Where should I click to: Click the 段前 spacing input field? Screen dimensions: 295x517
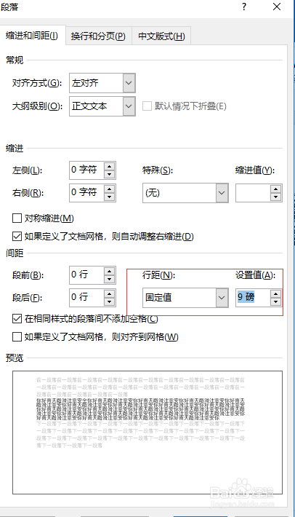click(86, 275)
